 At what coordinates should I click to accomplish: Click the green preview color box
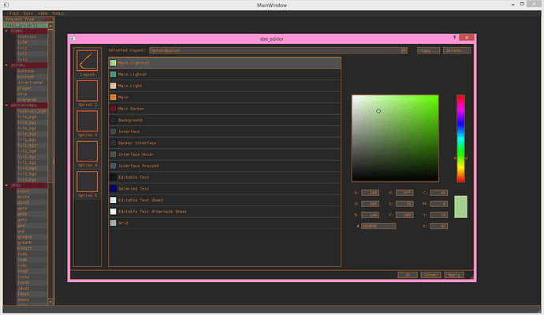(460, 207)
